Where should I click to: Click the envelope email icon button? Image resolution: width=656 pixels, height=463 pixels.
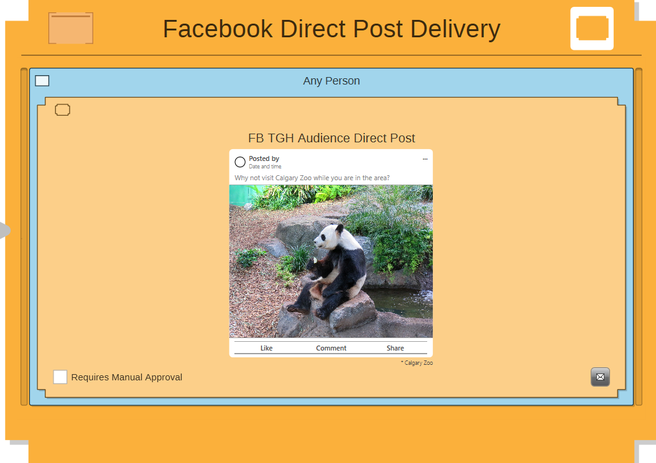[600, 377]
